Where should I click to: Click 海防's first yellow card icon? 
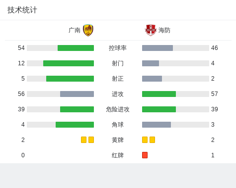coord(145,140)
